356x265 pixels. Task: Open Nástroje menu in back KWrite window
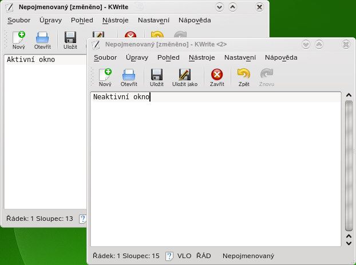[116, 20]
